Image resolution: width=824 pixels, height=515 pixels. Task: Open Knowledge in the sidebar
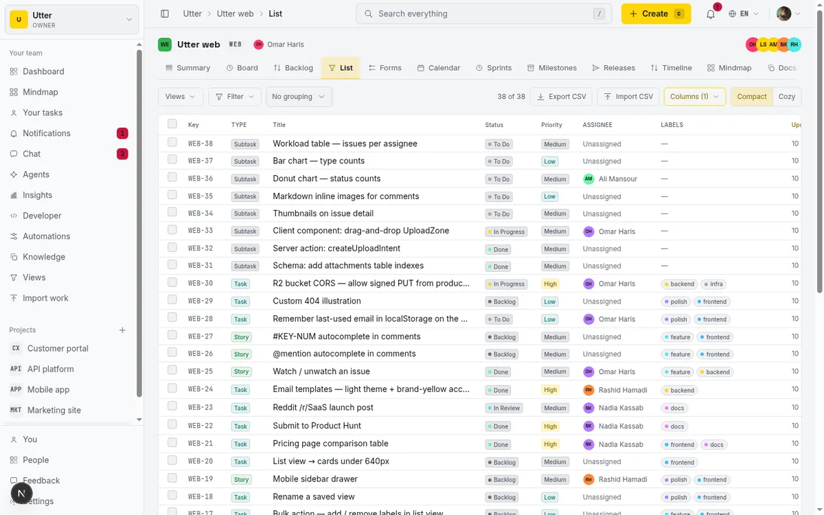tap(71, 257)
